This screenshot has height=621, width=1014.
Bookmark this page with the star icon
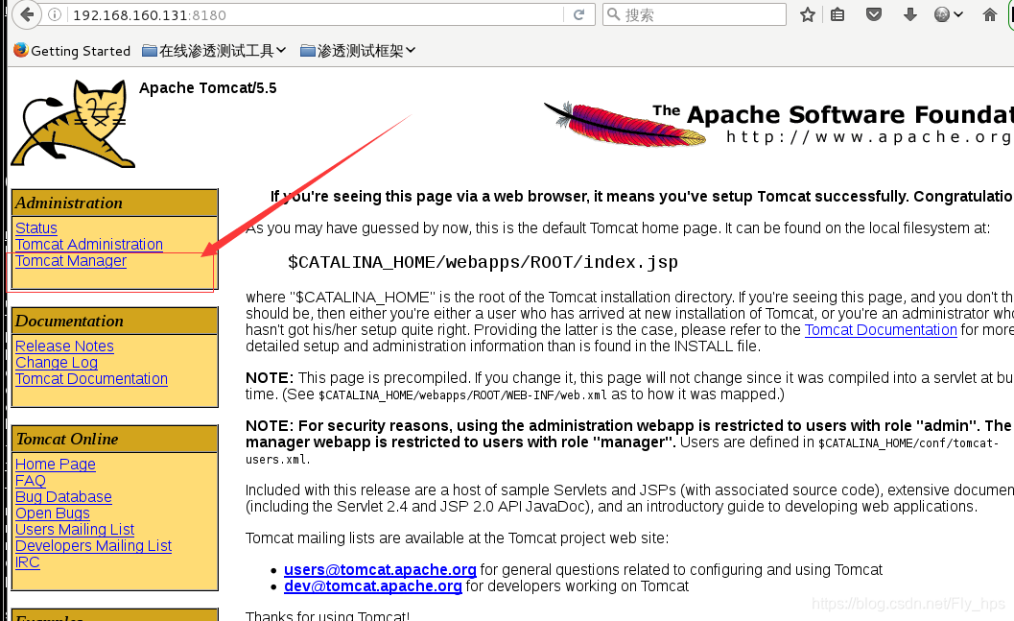coord(807,14)
